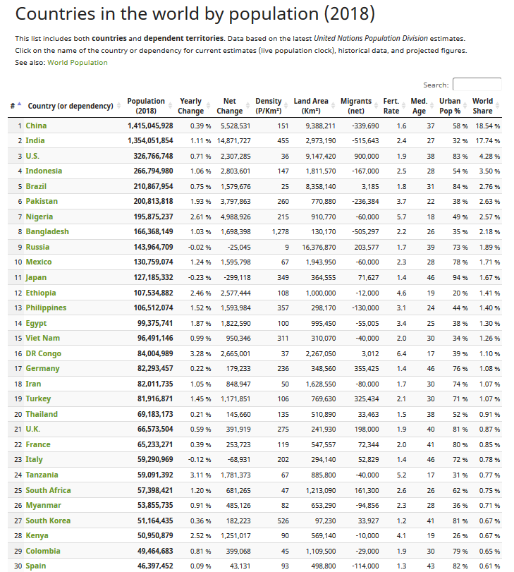
Task: Open the Tanzania country link
Action: click(x=42, y=475)
